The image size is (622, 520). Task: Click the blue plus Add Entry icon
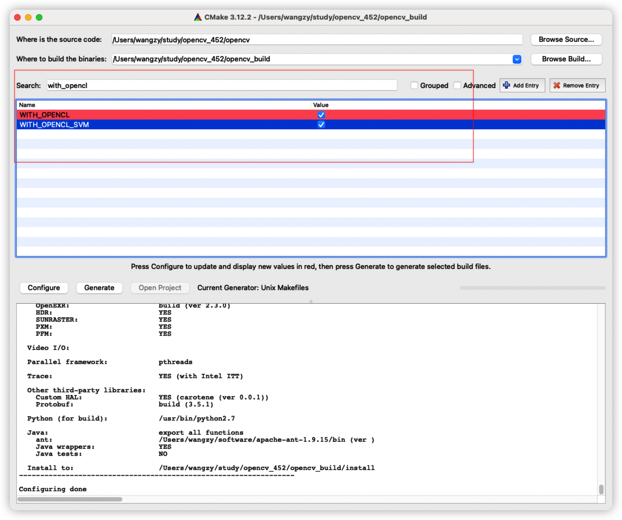[506, 85]
